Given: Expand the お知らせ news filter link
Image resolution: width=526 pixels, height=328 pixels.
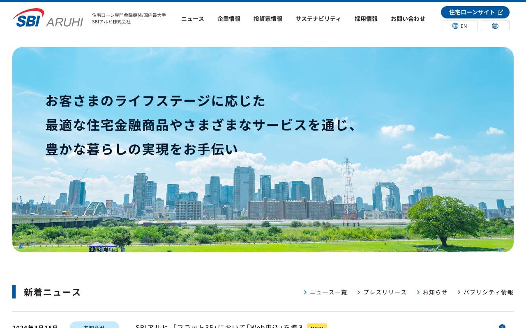Looking at the screenshot, I should (435, 292).
